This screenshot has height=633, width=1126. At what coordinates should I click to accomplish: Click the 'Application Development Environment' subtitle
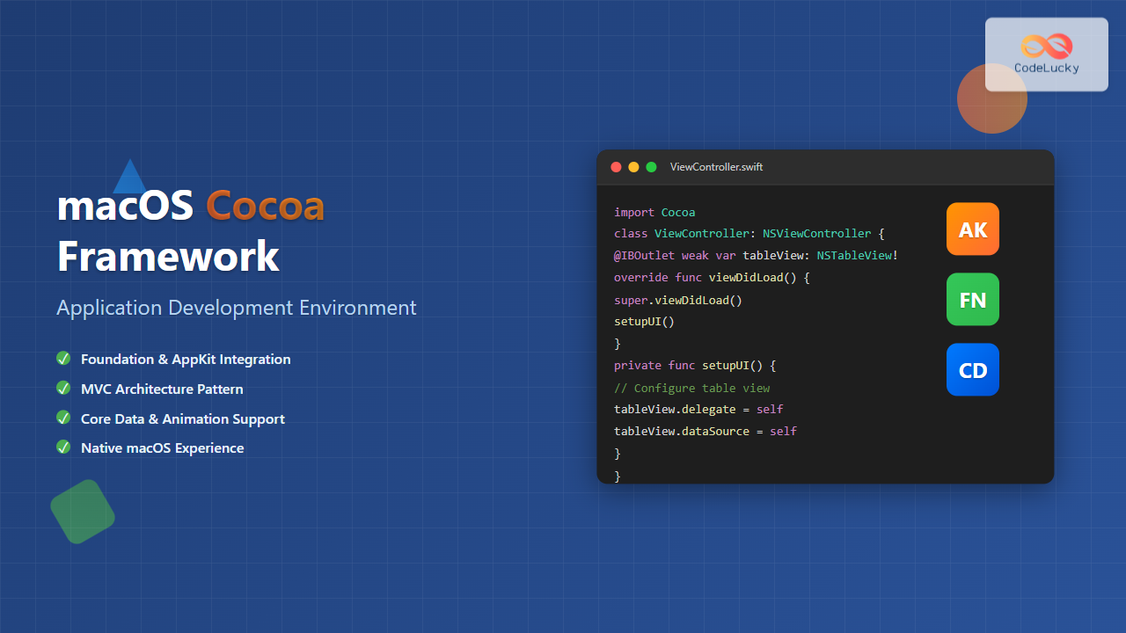(x=236, y=308)
